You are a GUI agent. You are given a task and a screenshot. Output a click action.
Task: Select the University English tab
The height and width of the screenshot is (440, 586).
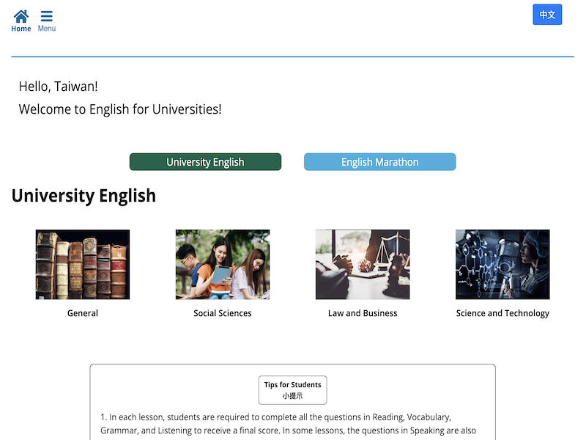coord(205,162)
